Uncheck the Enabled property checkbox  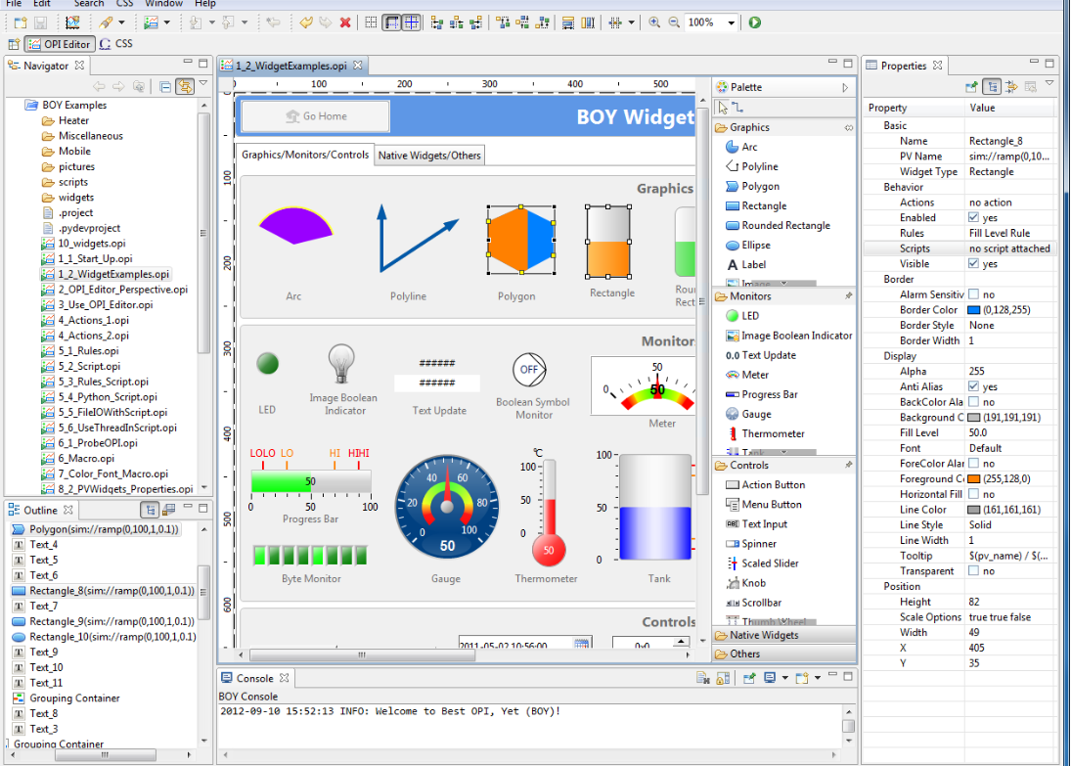973,218
